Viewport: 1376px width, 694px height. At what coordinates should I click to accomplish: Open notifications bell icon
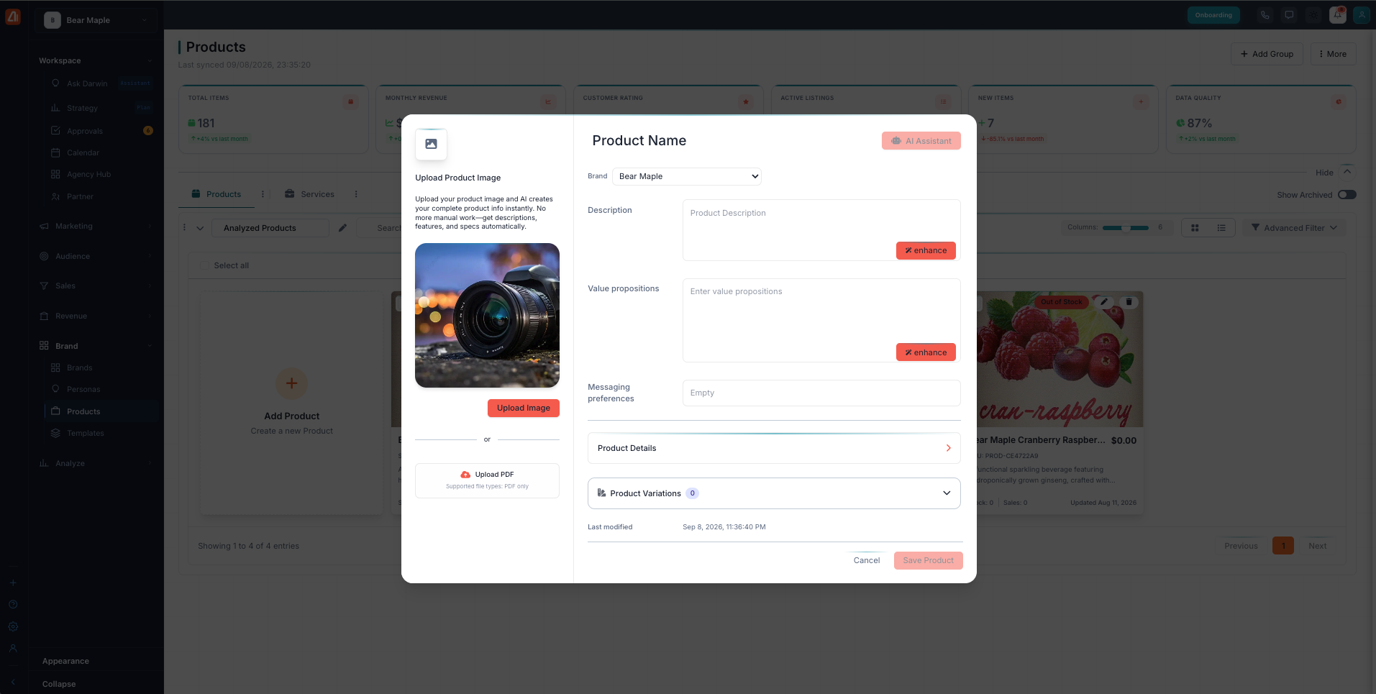click(x=1337, y=15)
